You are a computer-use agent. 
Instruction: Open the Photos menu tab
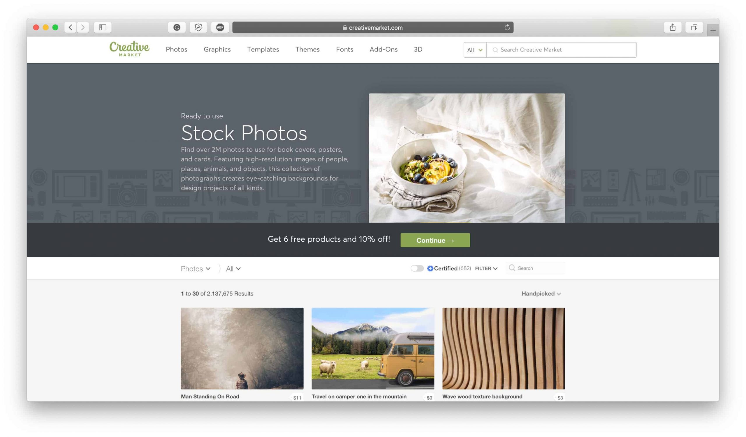[177, 49]
